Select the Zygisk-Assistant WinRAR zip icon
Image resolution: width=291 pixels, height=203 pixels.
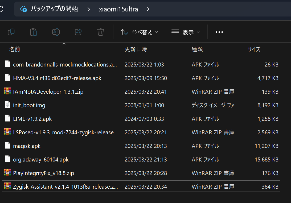point(7,186)
